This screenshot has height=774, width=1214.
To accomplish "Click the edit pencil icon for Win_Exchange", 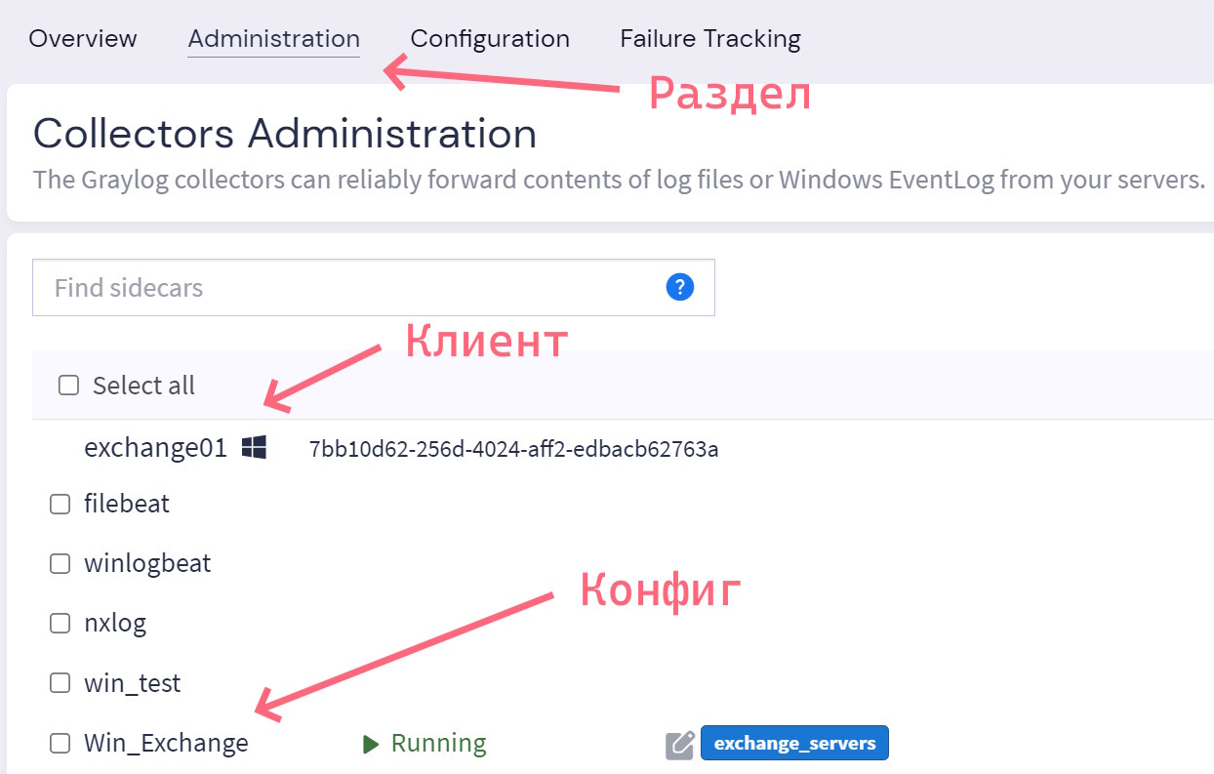I will tap(679, 745).
